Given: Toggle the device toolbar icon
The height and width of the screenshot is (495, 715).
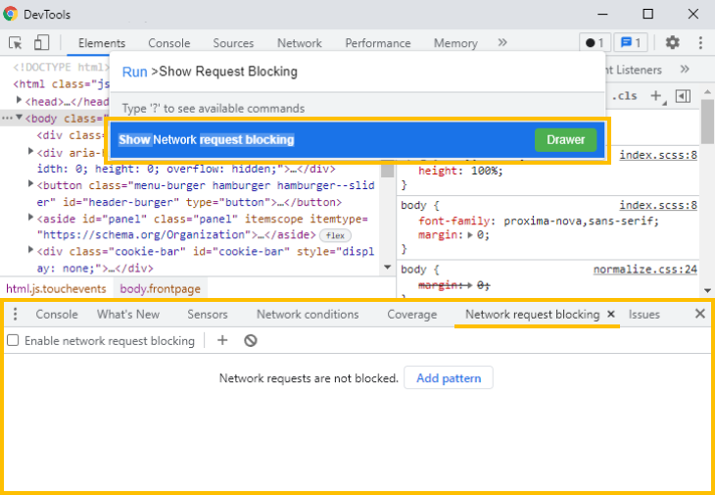Looking at the screenshot, I should (41, 43).
